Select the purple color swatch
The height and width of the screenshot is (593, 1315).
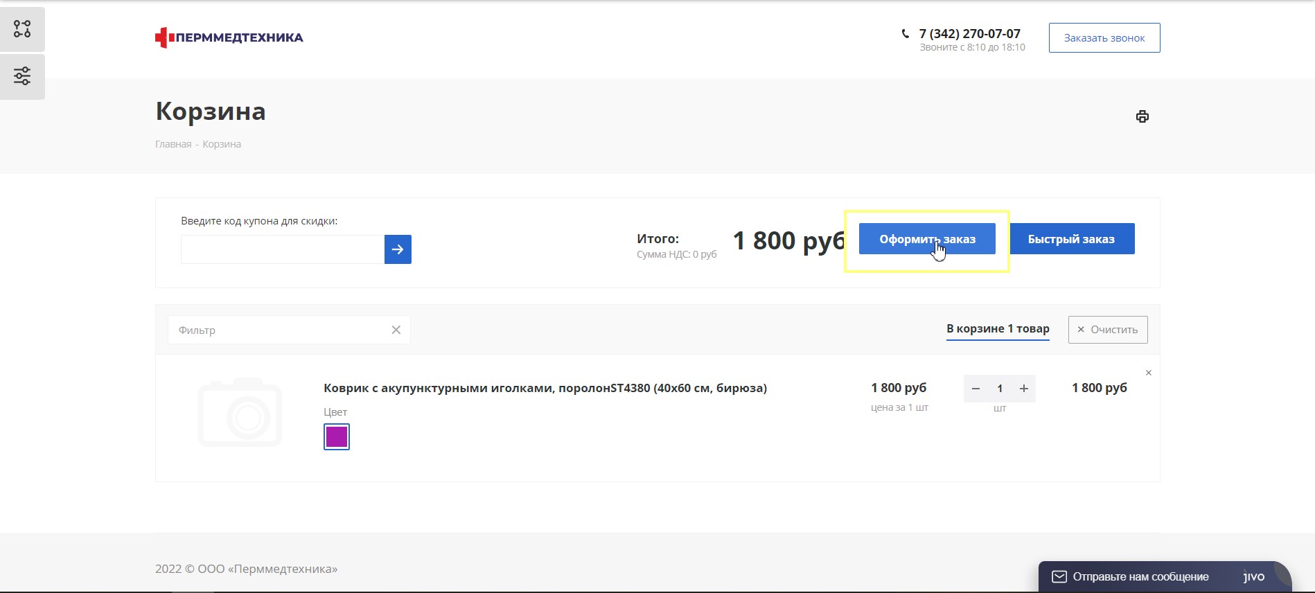(x=337, y=437)
